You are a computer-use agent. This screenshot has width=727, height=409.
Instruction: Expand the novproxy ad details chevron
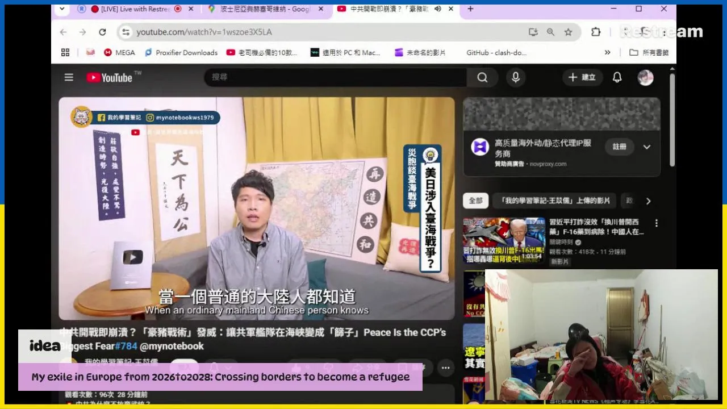coord(646,147)
